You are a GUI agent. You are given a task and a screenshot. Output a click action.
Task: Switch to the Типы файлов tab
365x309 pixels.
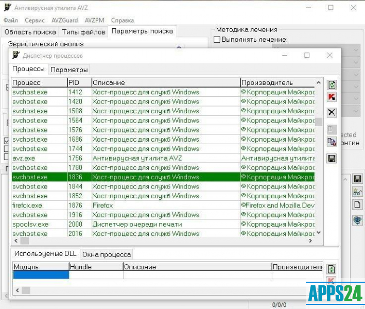coord(83,32)
